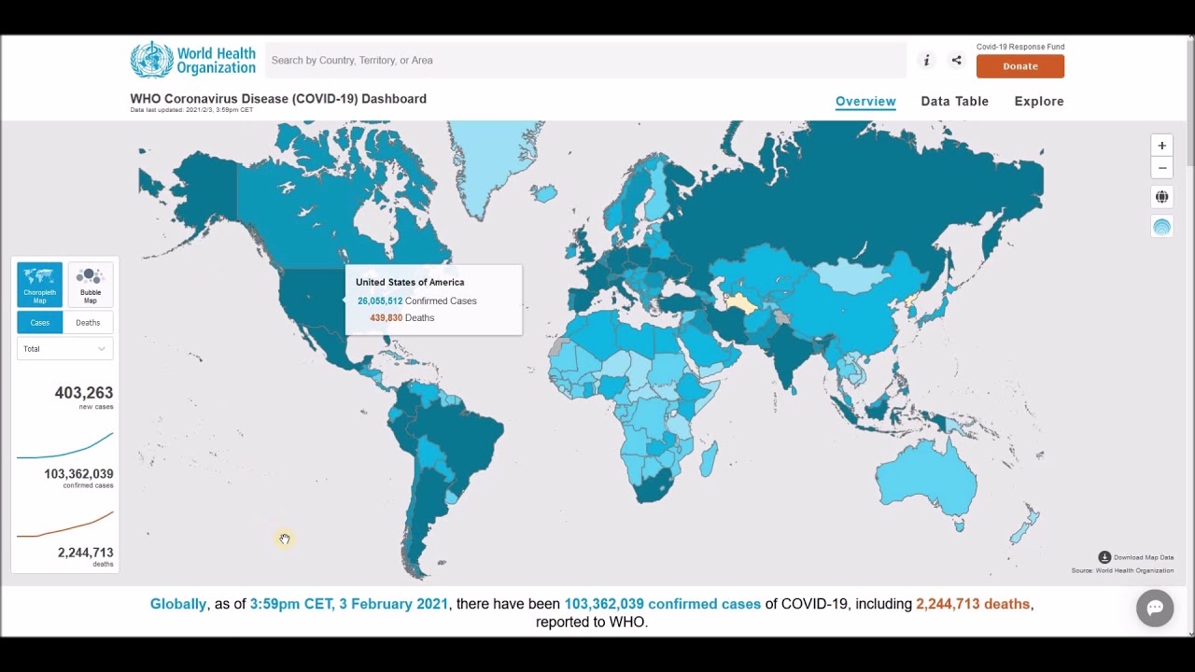Image resolution: width=1195 pixels, height=672 pixels.
Task: Click the orange Donate button
Action: click(1020, 66)
